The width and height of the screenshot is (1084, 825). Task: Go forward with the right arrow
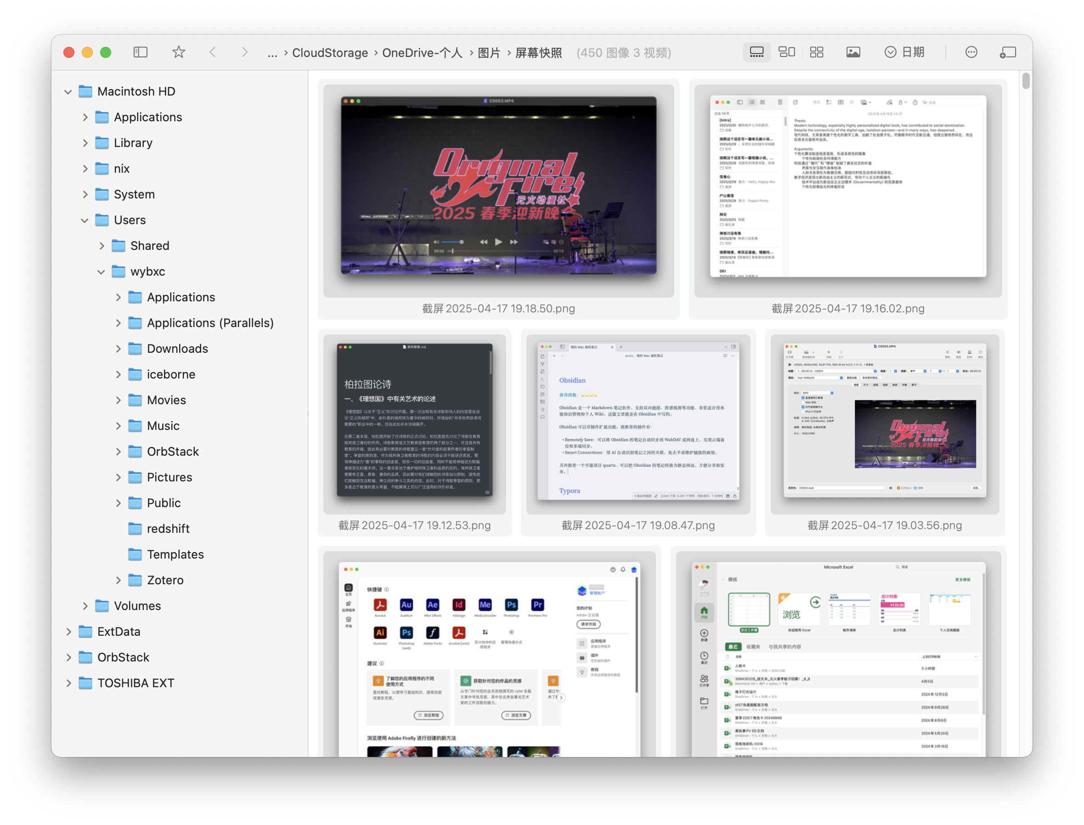pyautogui.click(x=244, y=52)
